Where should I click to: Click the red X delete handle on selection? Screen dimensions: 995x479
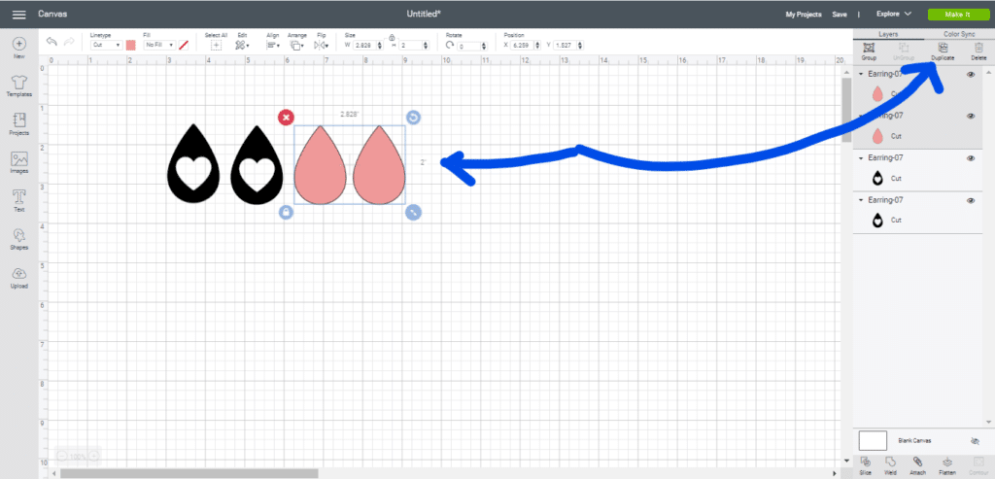pos(286,118)
